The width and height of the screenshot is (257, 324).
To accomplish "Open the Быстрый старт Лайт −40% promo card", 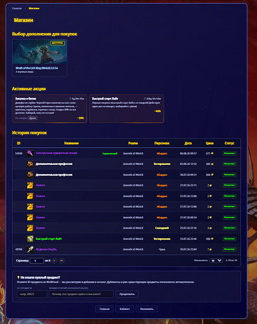I will click(x=127, y=108).
